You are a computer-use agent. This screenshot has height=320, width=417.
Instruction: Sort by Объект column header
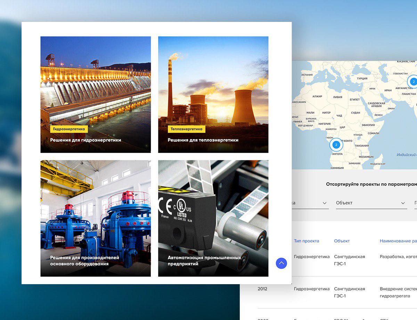(x=342, y=241)
